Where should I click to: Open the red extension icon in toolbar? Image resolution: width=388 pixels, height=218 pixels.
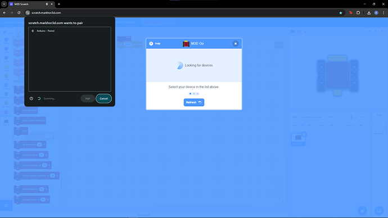click(x=351, y=13)
